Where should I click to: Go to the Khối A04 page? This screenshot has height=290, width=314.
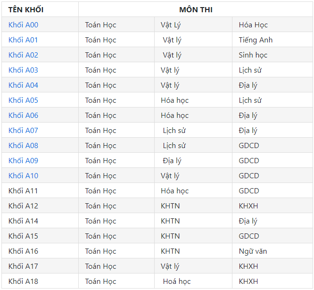tap(23, 85)
